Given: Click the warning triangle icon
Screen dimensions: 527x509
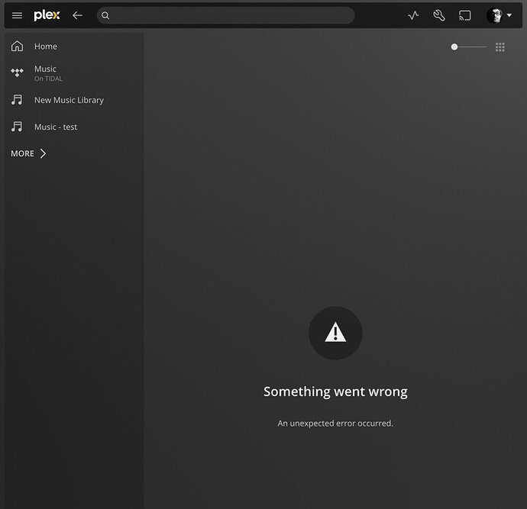Looking at the screenshot, I should [x=335, y=333].
